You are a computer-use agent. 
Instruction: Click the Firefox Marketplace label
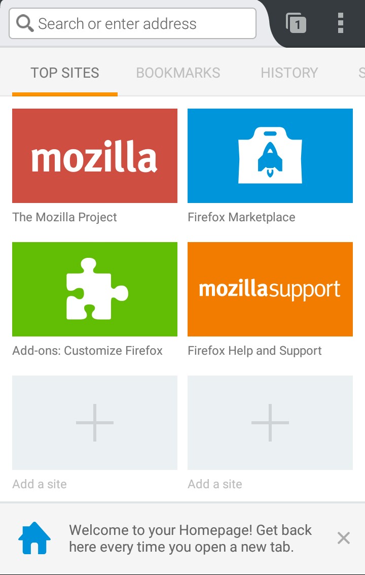click(241, 217)
